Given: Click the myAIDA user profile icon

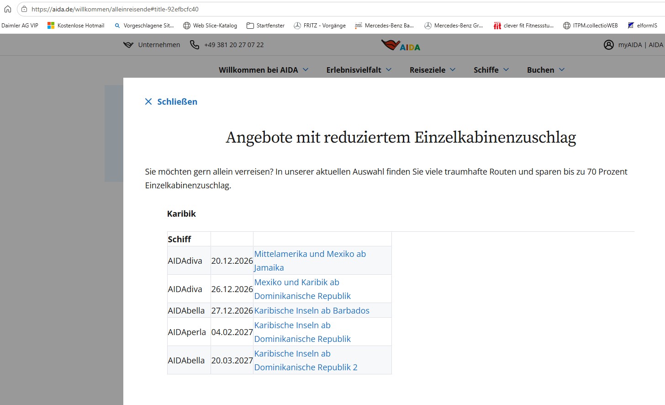Looking at the screenshot, I should [609, 45].
